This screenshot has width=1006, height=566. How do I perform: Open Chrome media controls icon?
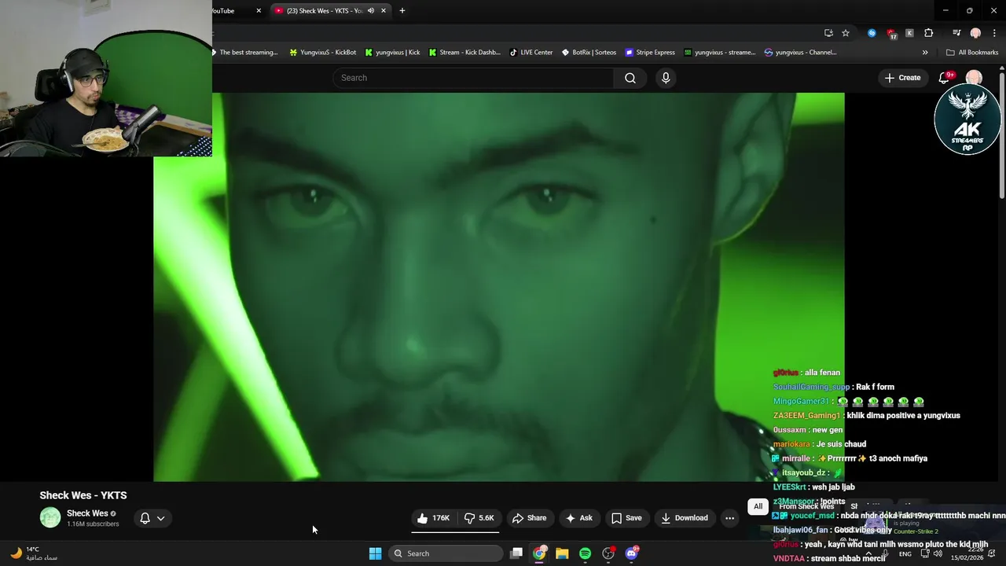pos(956,33)
